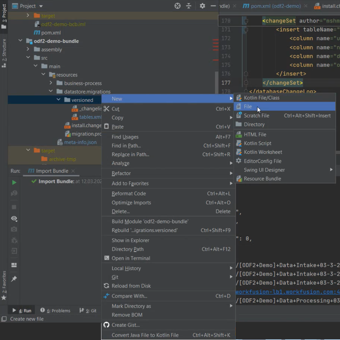Click the locate/select opened file crosshair icon
Screen dimensions: 340x340
177,6
